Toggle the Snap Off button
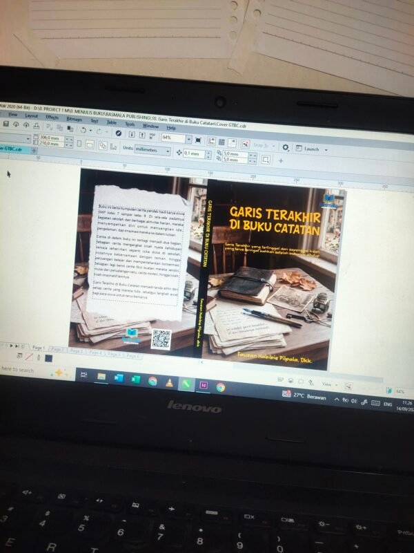 tap(246, 144)
